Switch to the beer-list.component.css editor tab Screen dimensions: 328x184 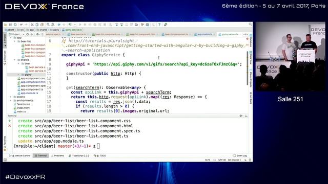(107, 34)
